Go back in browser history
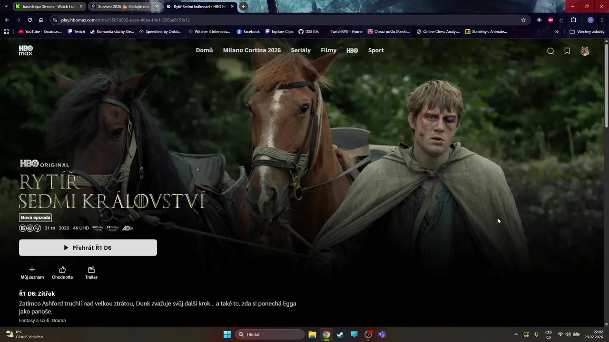Viewport: 609px width, 342px height. click(7, 20)
